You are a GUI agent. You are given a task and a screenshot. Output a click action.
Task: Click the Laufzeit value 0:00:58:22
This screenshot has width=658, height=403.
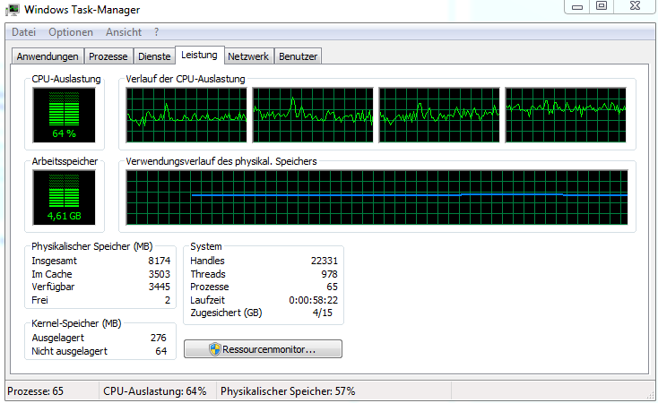tap(313, 300)
